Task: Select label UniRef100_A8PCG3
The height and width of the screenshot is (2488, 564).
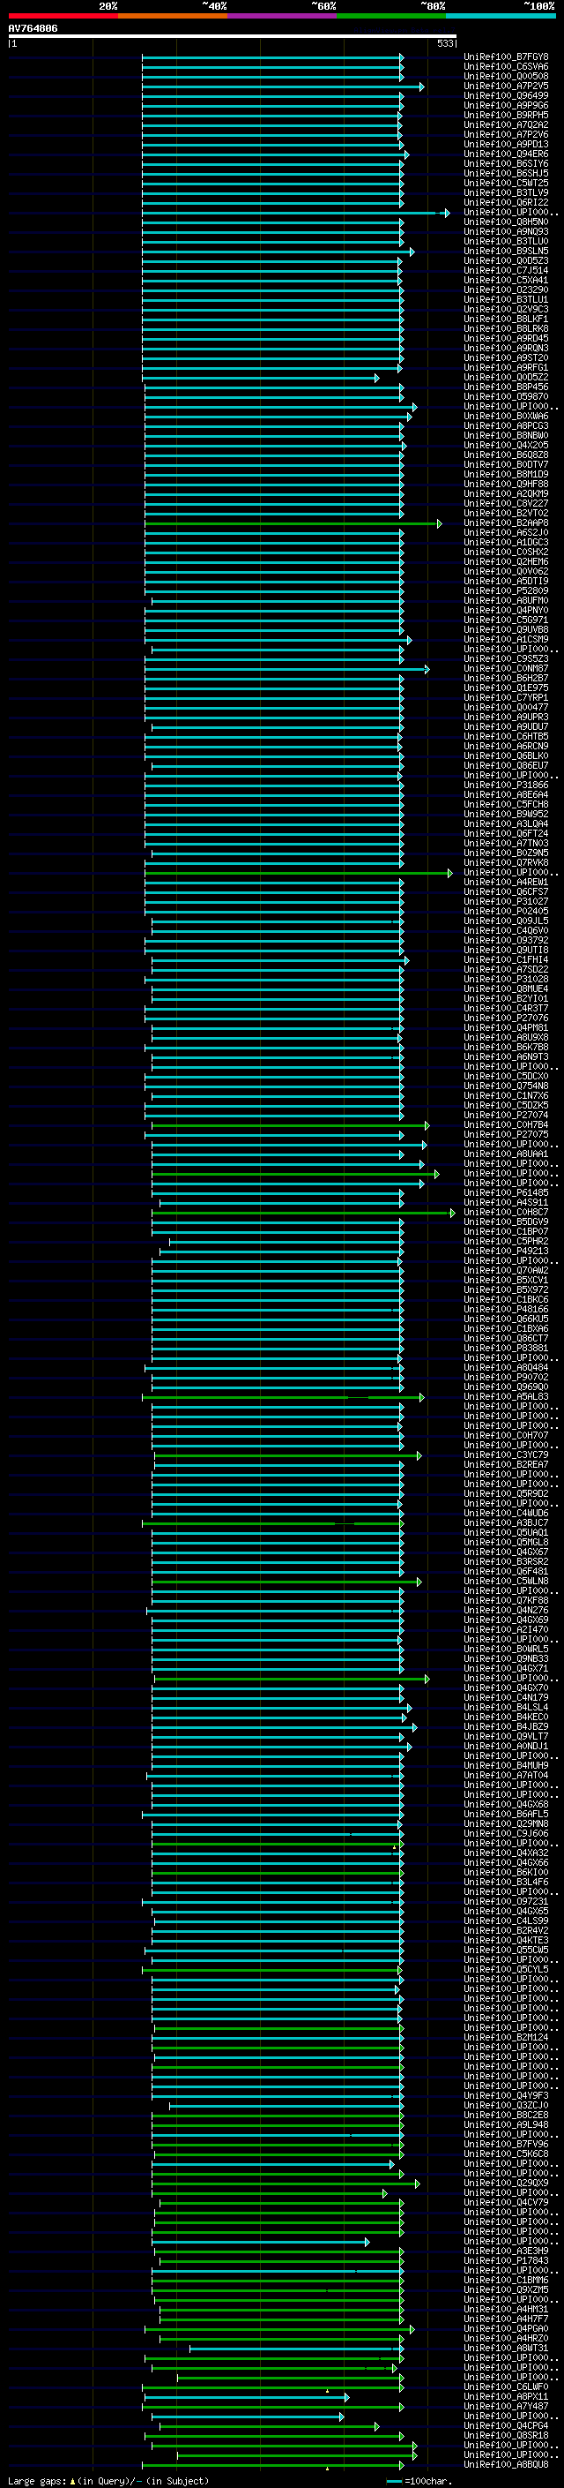Action: pos(505,426)
